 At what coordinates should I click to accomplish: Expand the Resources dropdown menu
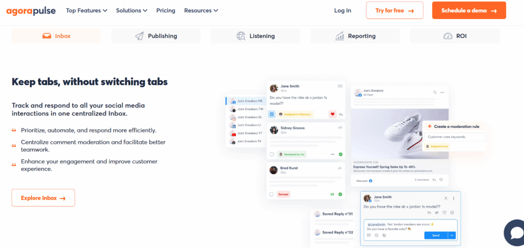[x=201, y=10]
